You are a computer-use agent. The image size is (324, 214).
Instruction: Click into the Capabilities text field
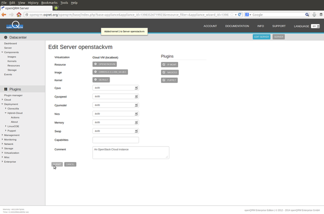(x=116, y=140)
